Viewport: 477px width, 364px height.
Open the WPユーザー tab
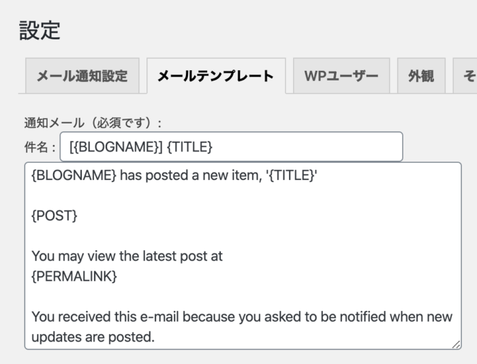[341, 76]
